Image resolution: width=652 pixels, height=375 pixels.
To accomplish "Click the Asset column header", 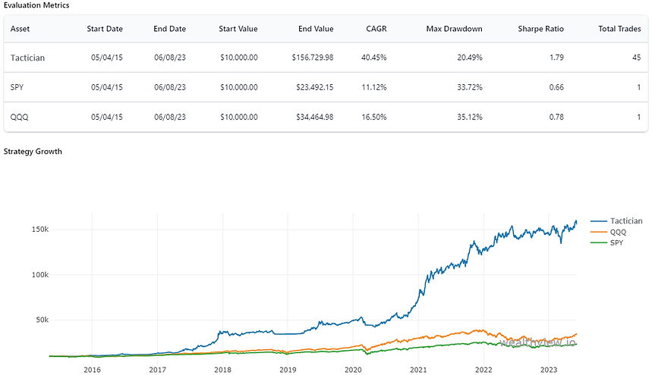I will click(x=21, y=29).
